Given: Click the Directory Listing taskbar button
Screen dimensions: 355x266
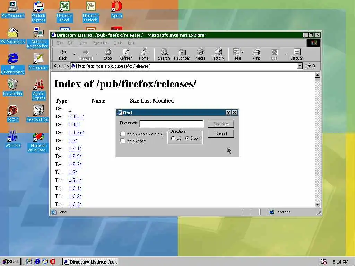Looking at the screenshot, I should coord(90,262).
